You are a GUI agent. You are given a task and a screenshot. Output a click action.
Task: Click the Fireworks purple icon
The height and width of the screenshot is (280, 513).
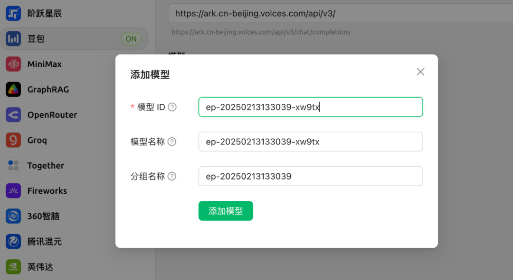13,191
